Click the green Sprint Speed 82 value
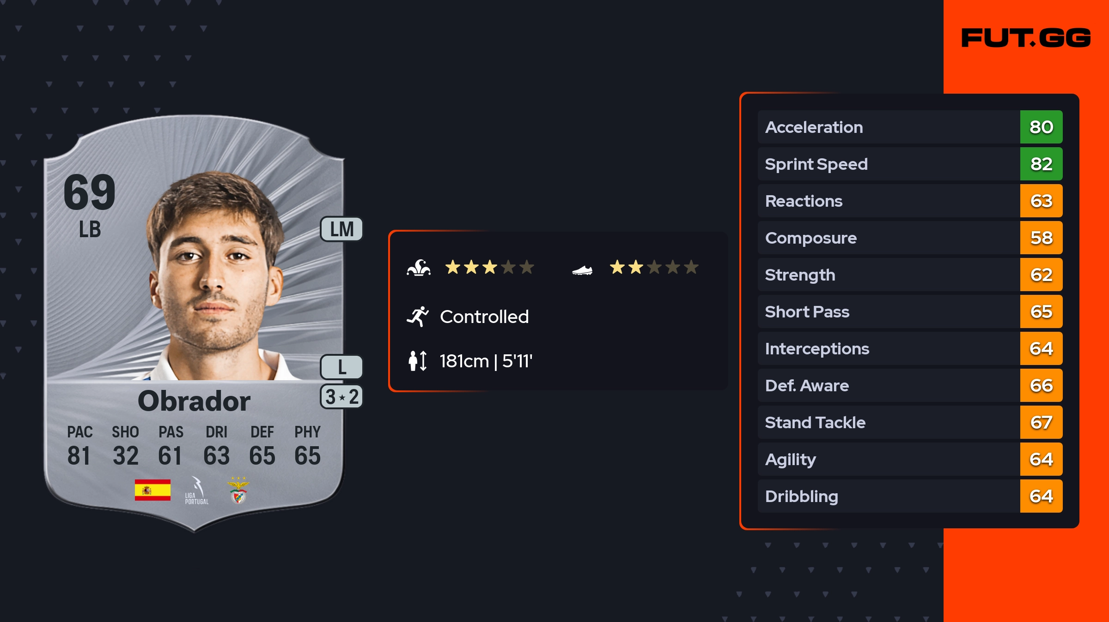Viewport: 1109px width, 622px height. (x=1041, y=164)
